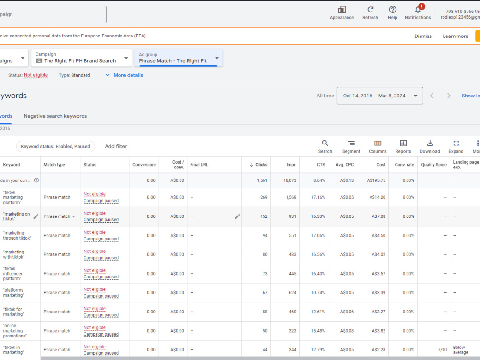Sort by the Cost / conv. column header
The image size is (480, 360).
pos(178,165)
